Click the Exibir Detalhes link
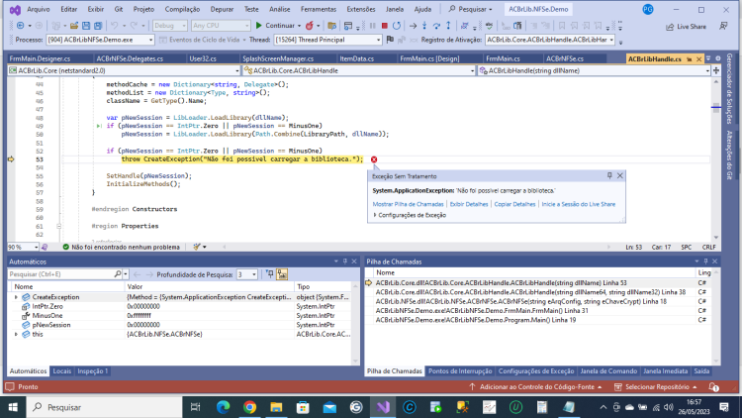Image resolution: width=742 pixels, height=418 pixels. pos(469,204)
